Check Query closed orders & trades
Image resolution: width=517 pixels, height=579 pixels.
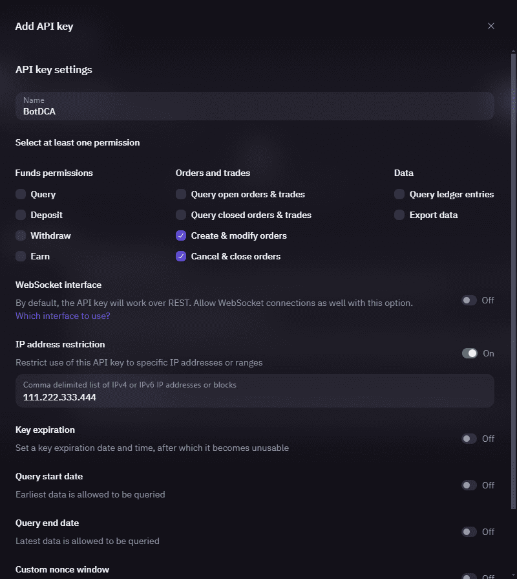click(181, 215)
